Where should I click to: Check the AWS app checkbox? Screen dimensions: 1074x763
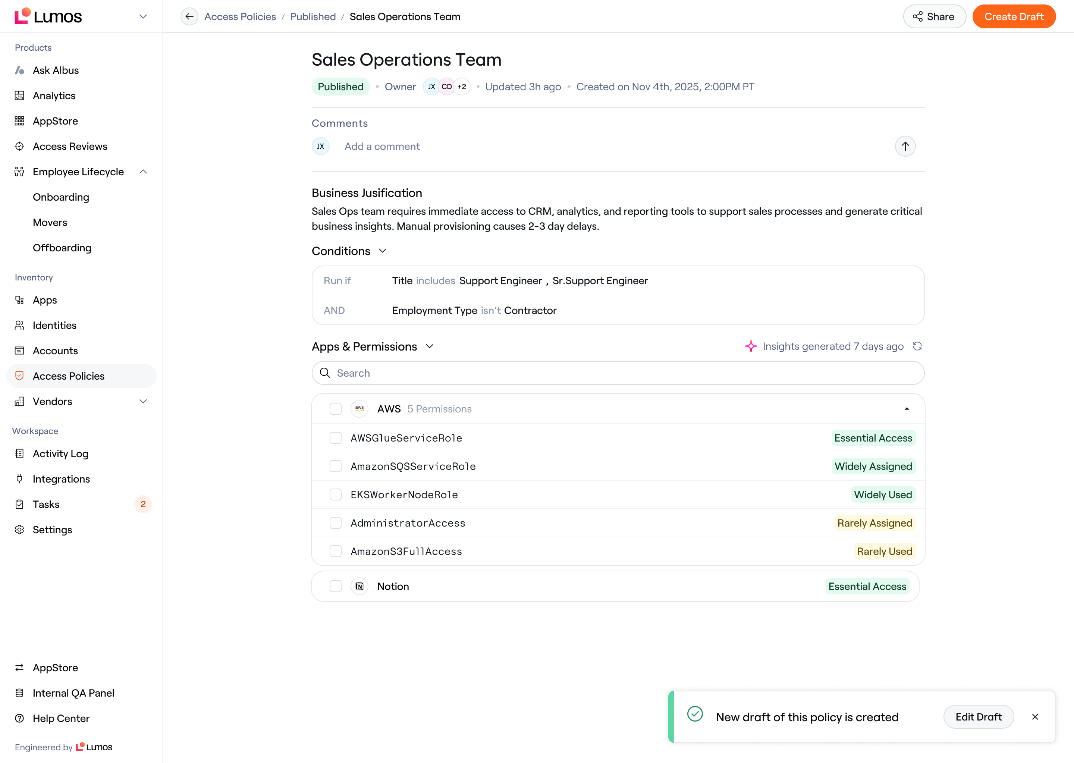(336, 409)
